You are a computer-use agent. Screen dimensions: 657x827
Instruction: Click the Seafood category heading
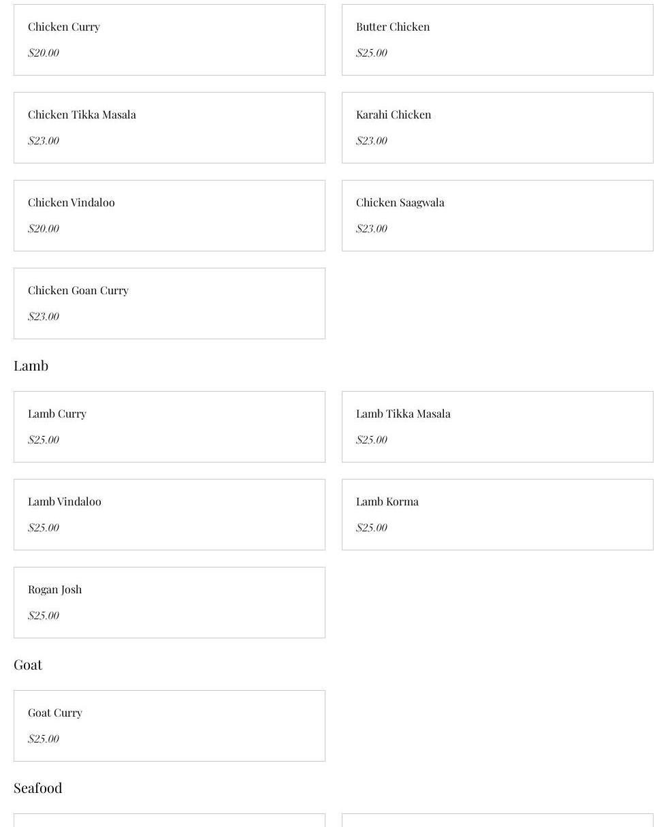click(x=38, y=788)
